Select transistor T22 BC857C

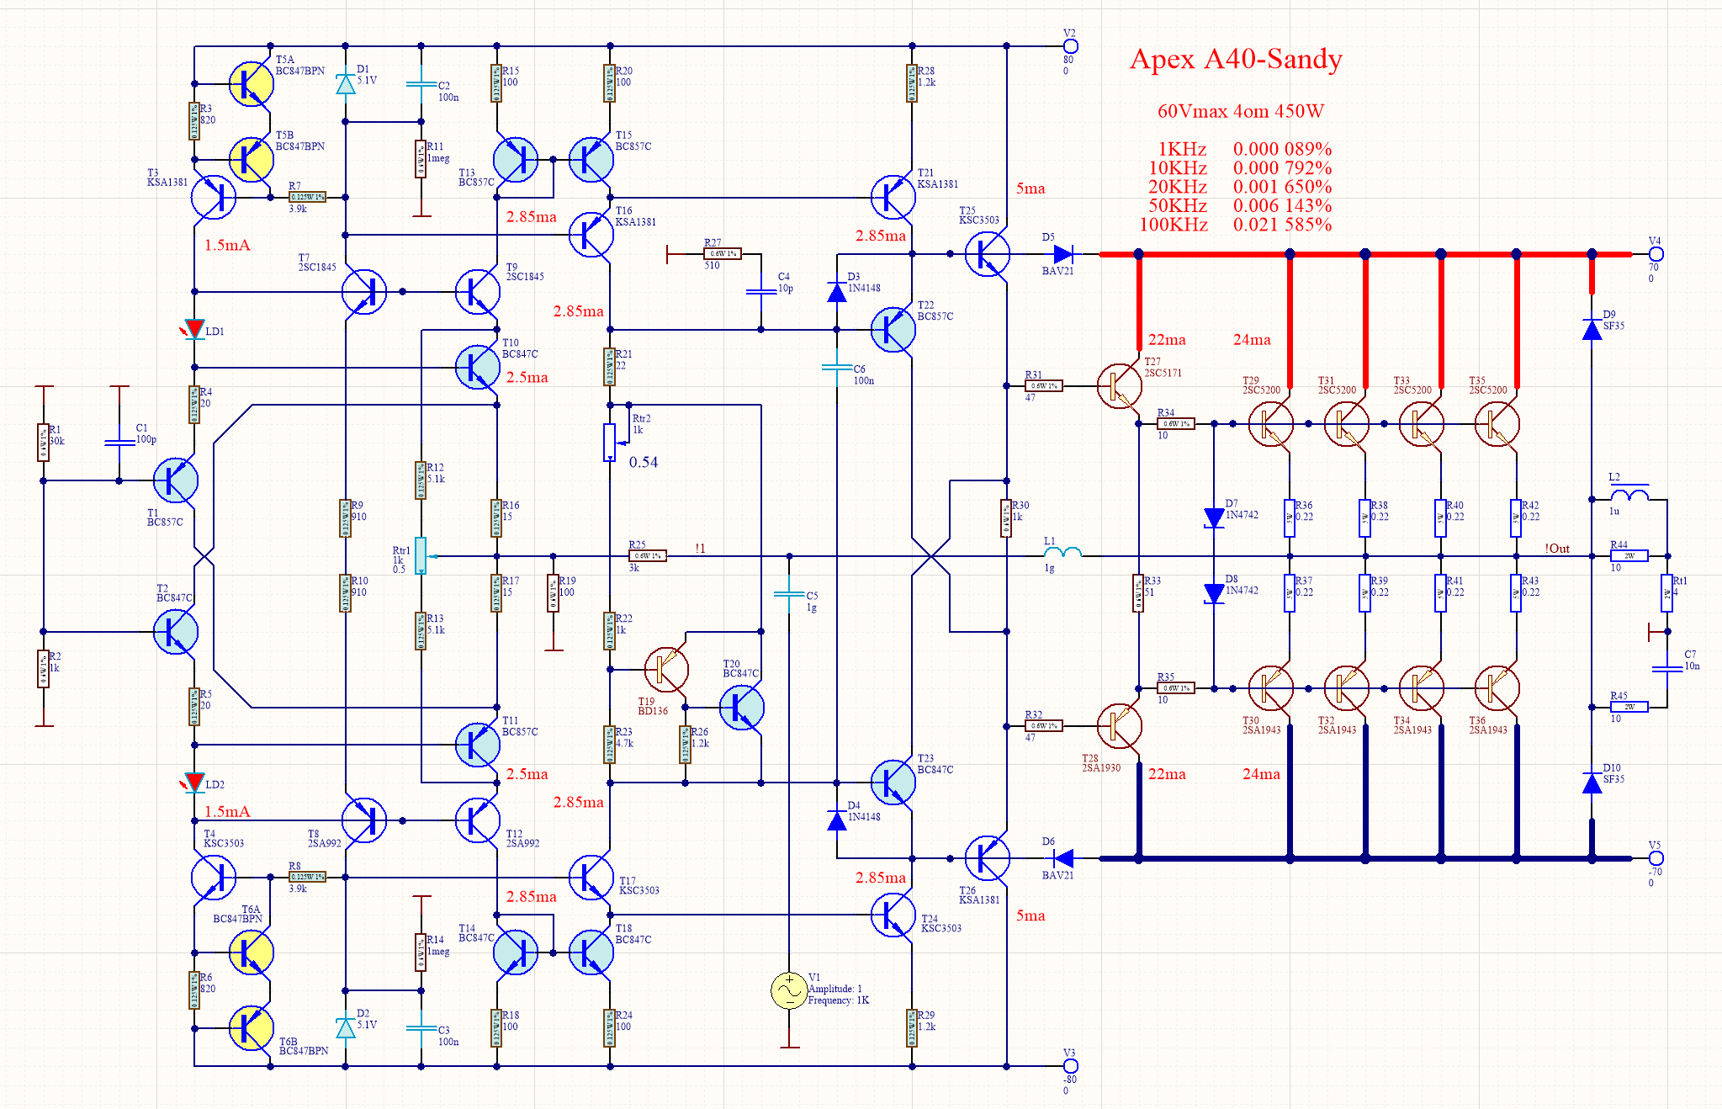coord(893,329)
